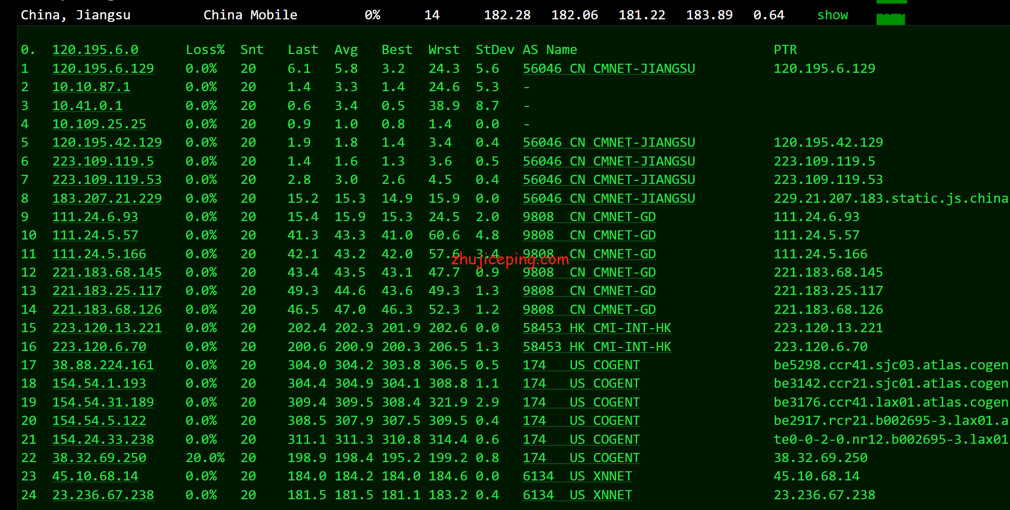Click the 'China, Jiangsu' location text
Screen dimensions: 1010x510
click(75, 15)
